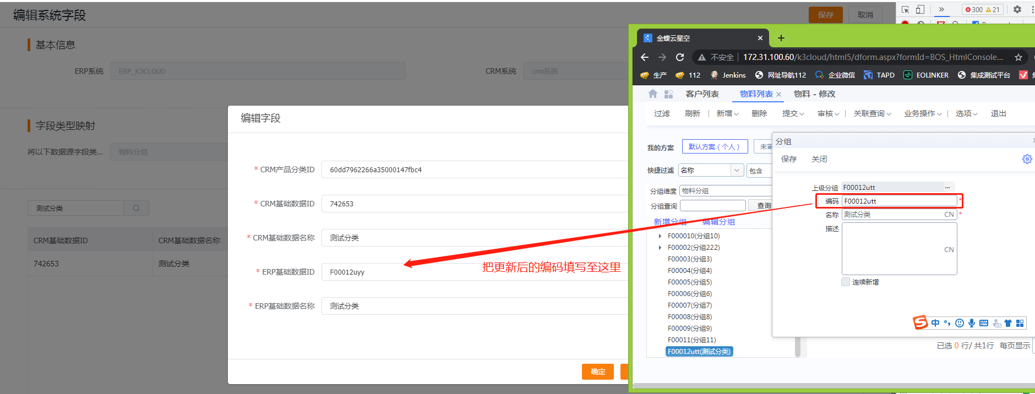The width and height of the screenshot is (1035, 394).
Task: Switch to the 物料 - 修改 tab
Action: pos(814,94)
